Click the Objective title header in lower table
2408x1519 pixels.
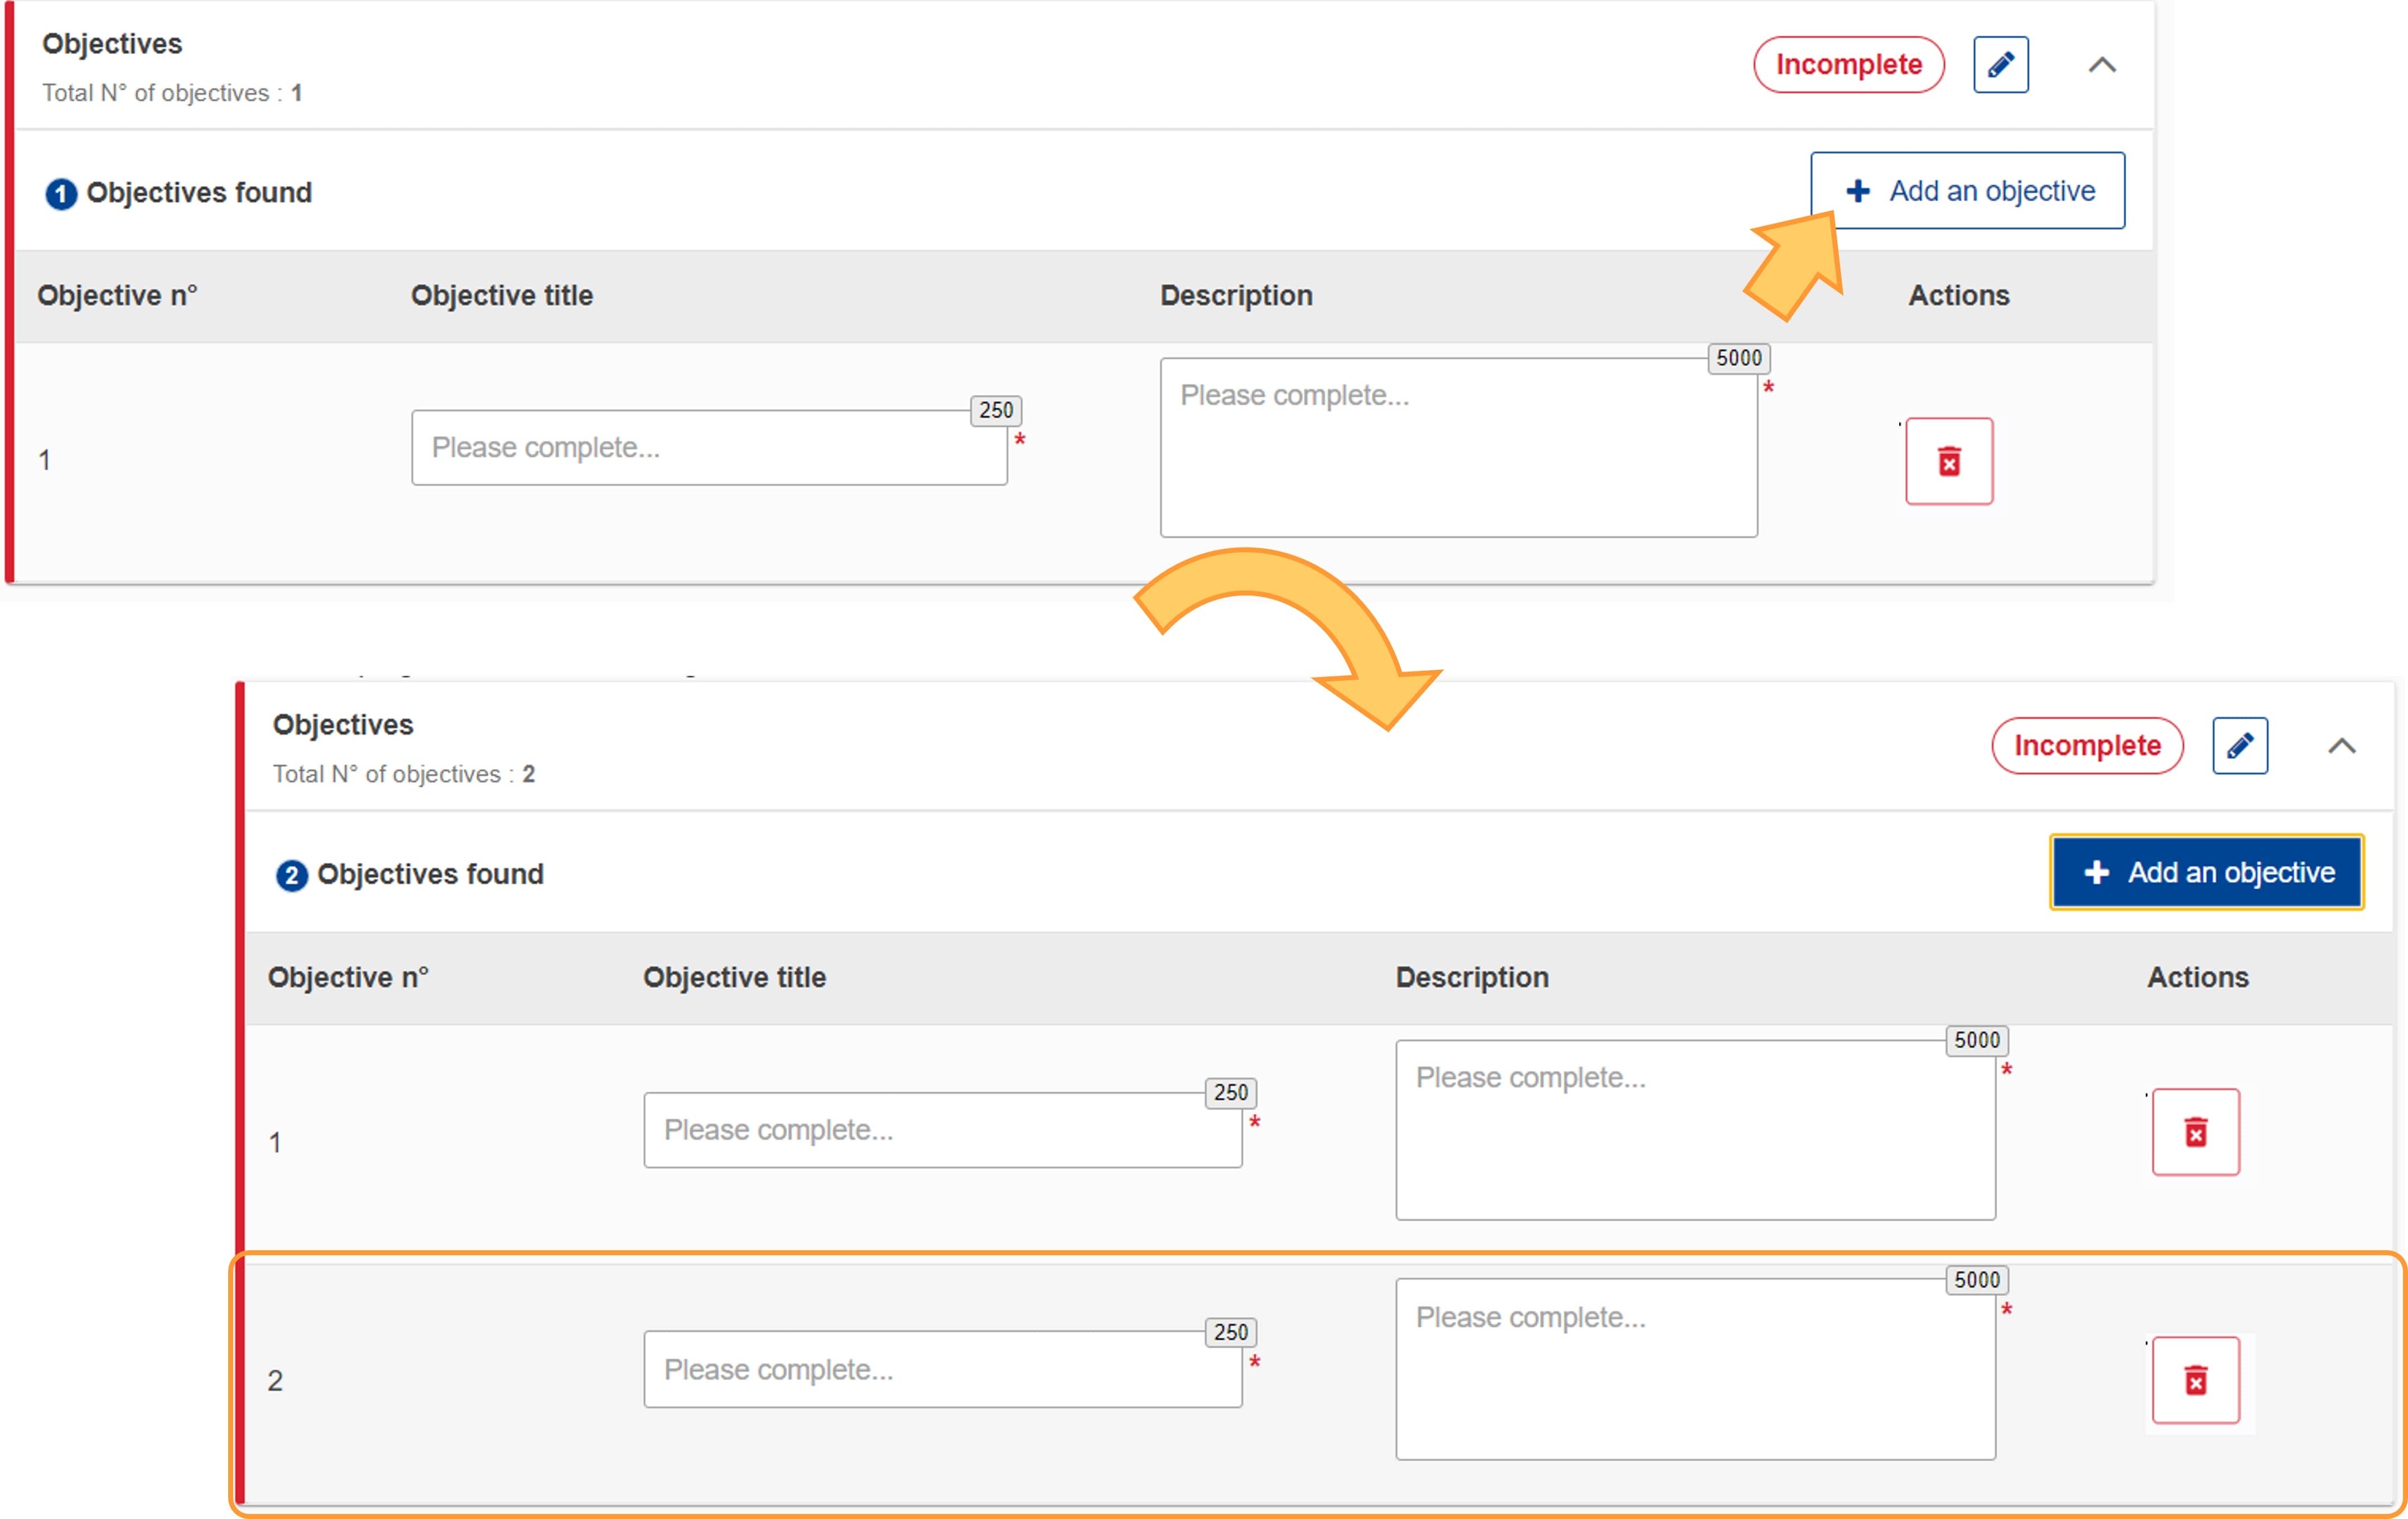coord(734,978)
